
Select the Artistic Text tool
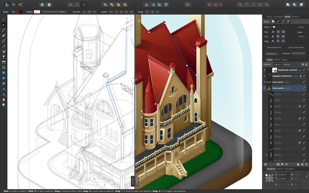click(4, 94)
